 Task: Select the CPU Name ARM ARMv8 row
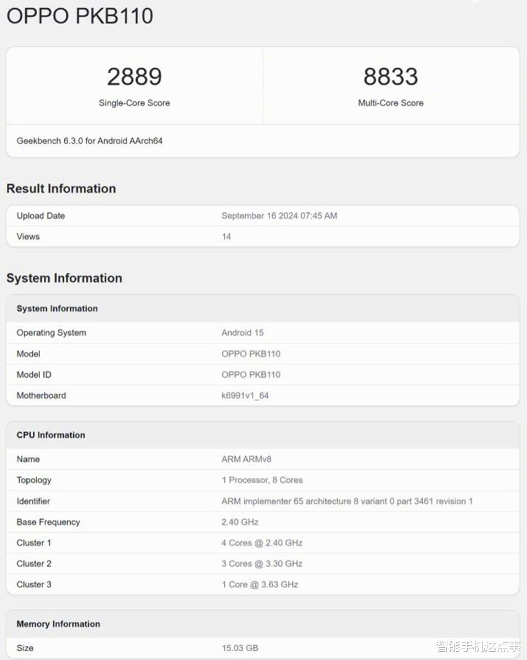pyautogui.click(x=263, y=459)
